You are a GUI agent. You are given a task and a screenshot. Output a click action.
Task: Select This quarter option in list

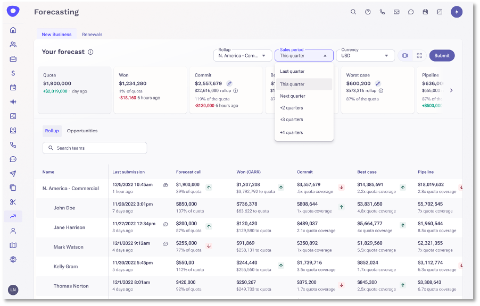click(x=304, y=84)
